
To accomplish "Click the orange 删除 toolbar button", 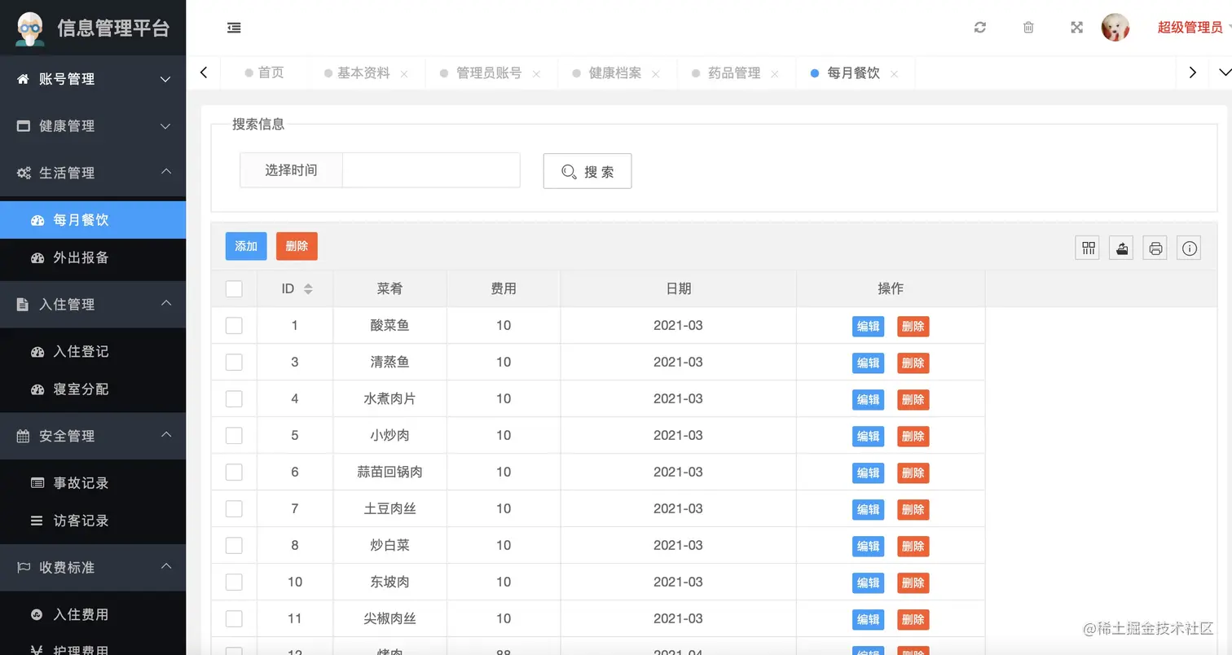I will pos(297,246).
